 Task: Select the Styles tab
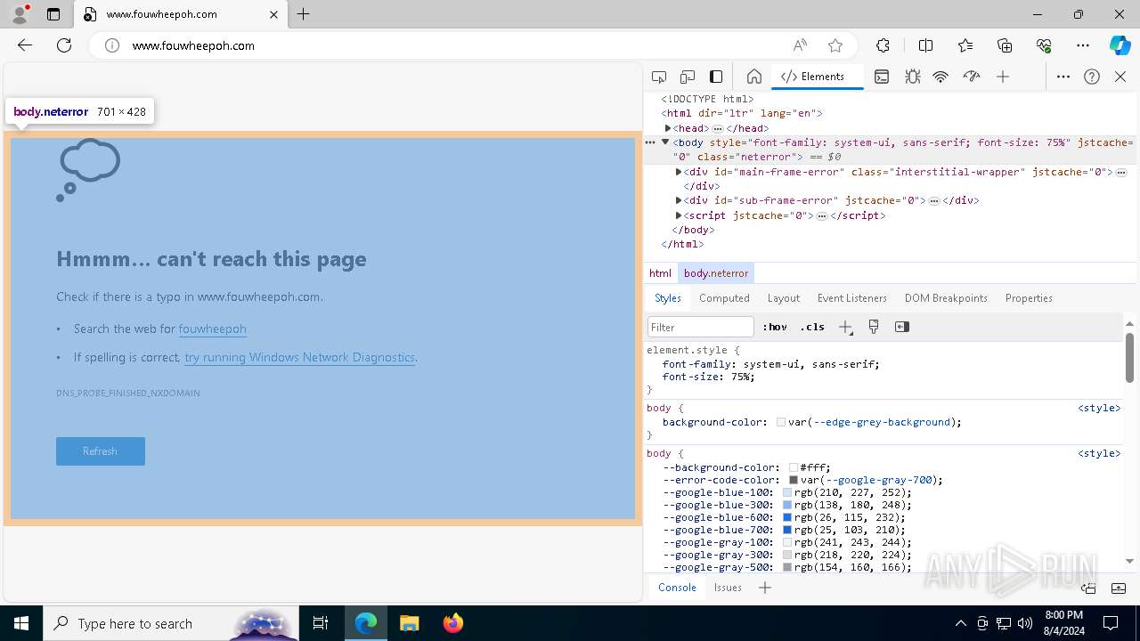pos(668,298)
